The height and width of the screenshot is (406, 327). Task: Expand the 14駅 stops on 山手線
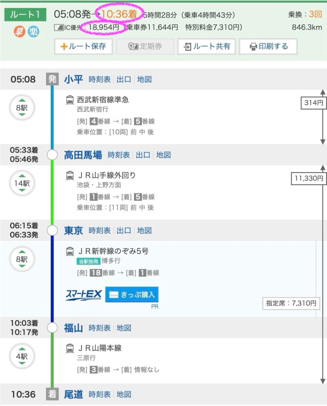(22, 183)
